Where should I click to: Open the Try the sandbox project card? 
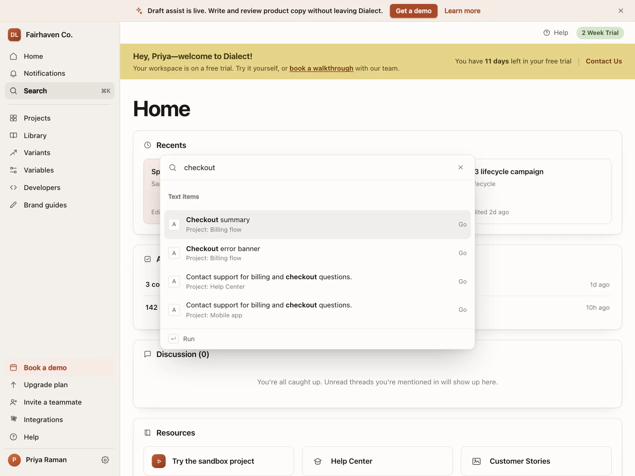(x=219, y=461)
